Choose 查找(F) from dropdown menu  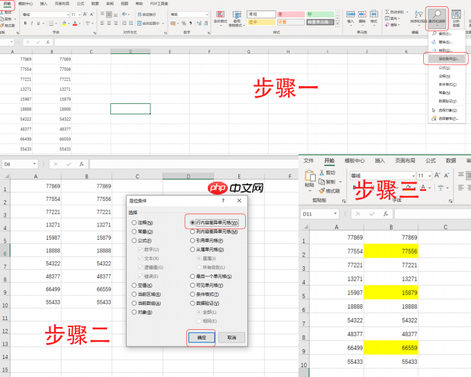click(x=446, y=34)
